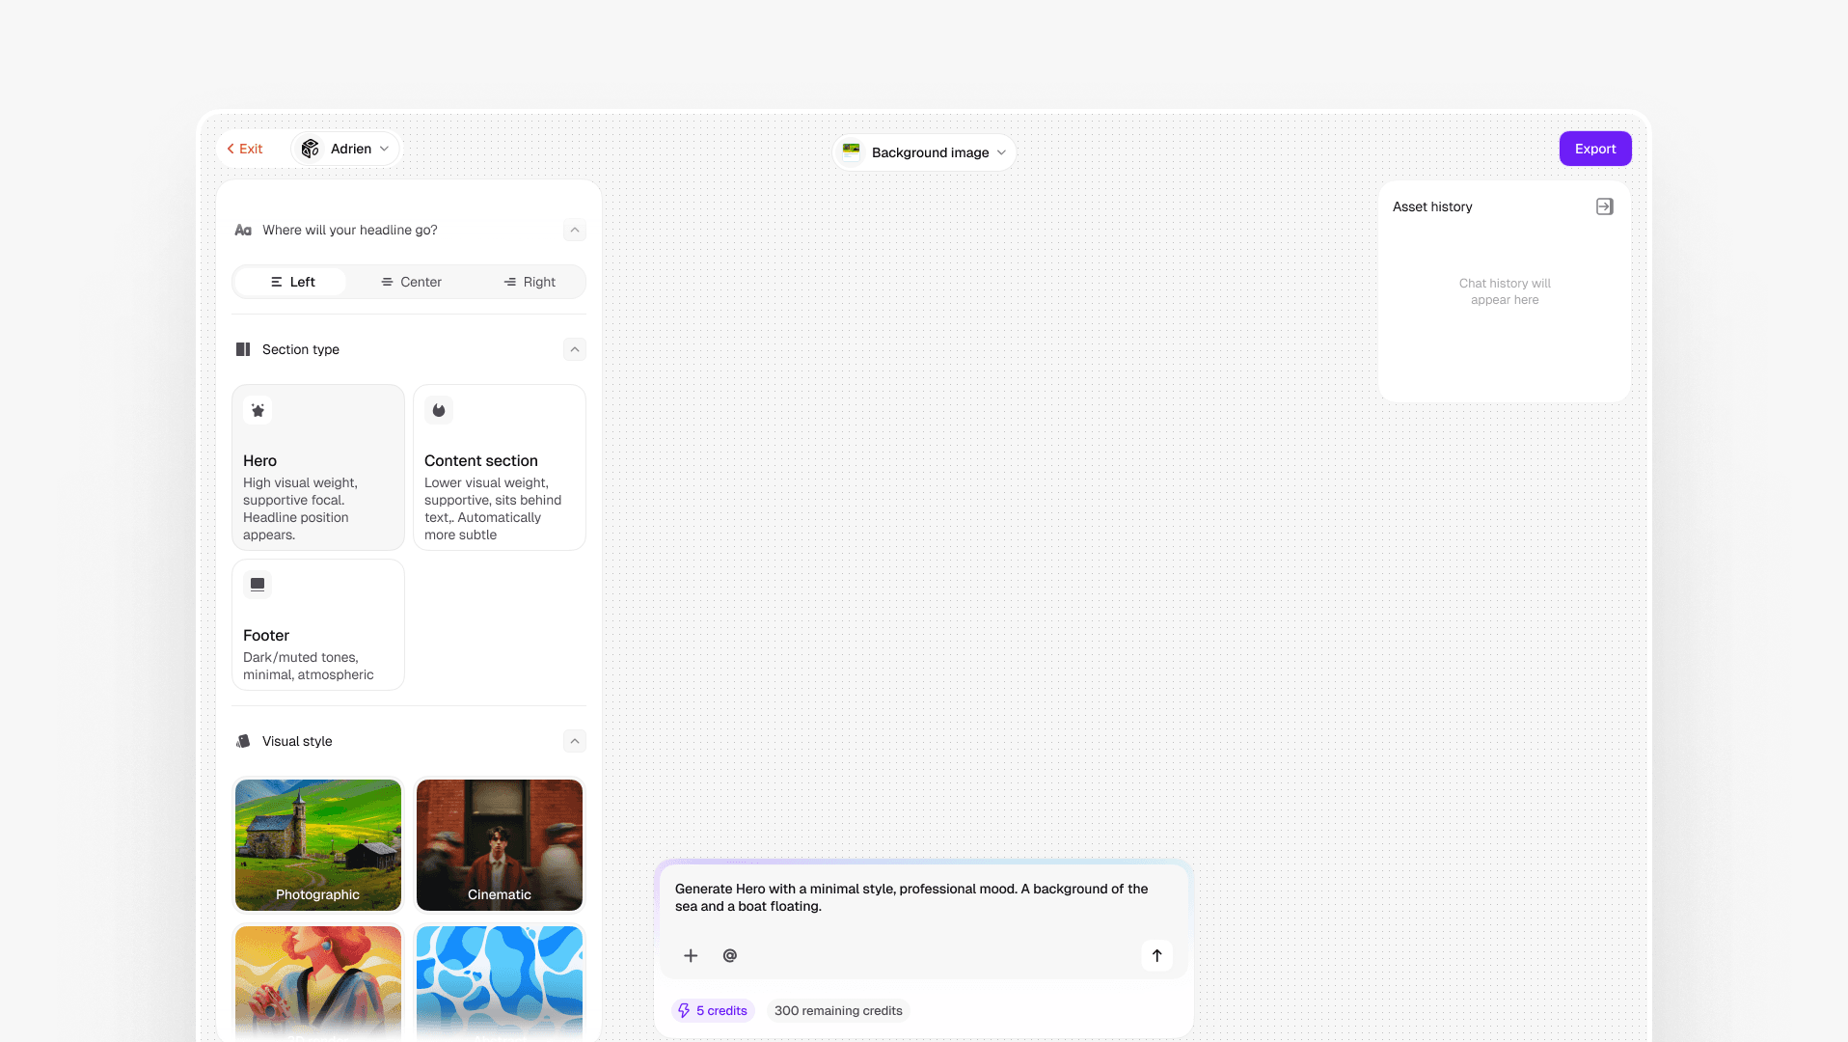Collapse the Asset history panel icon
The height and width of the screenshot is (1042, 1848).
pos(1605,206)
